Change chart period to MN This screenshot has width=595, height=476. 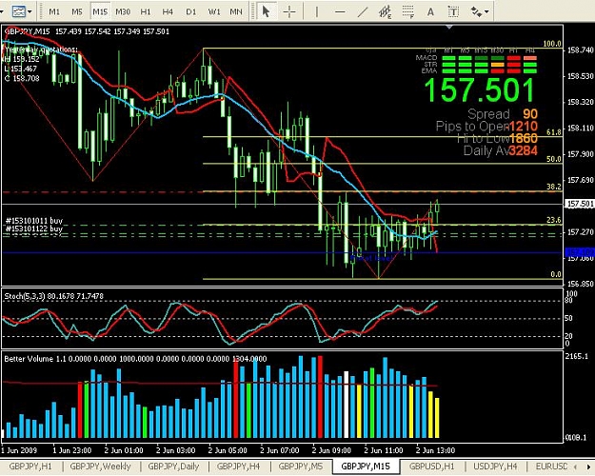[236, 11]
